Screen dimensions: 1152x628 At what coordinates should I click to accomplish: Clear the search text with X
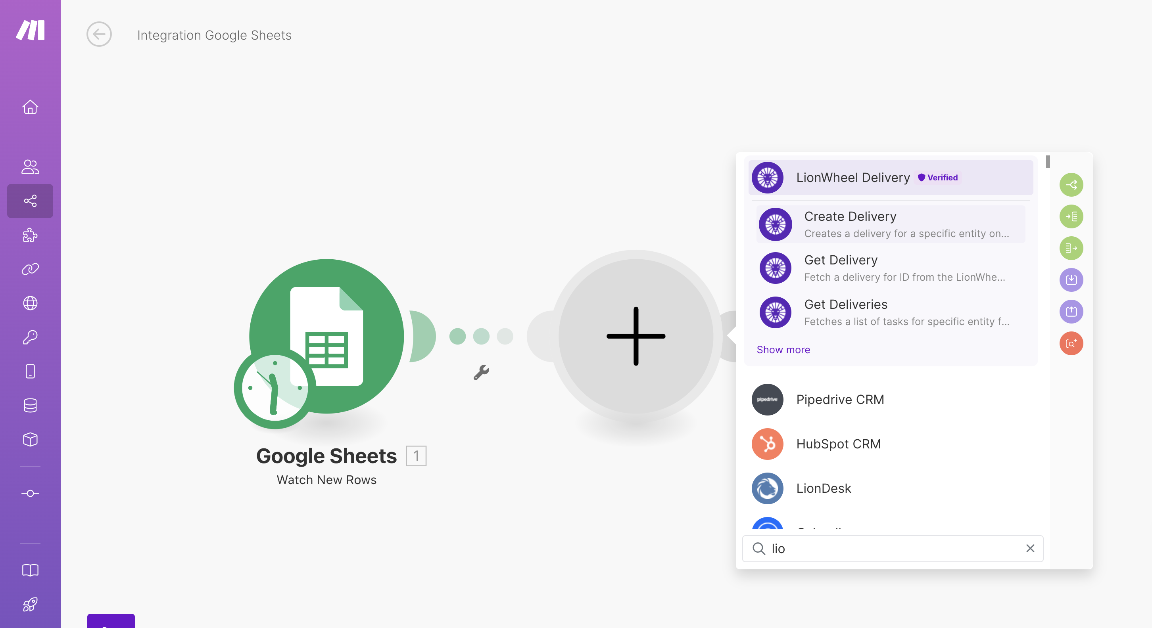click(1030, 548)
